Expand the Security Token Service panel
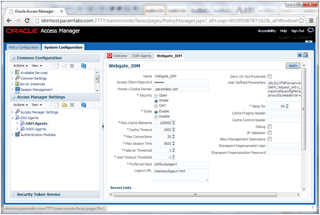 [14, 195]
